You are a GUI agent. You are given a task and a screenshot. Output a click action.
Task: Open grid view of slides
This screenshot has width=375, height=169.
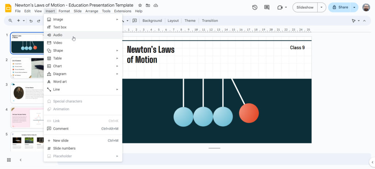pyautogui.click(x=9, y=160)
